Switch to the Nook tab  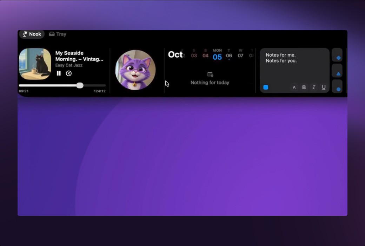[x=32, y=34]
